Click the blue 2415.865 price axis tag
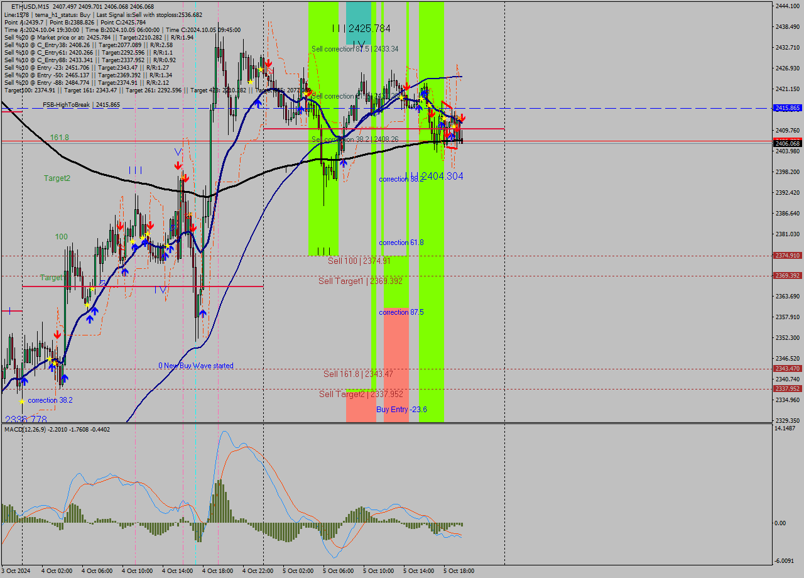The width and height of the screenshot is (804, 578). click(787, 108)
